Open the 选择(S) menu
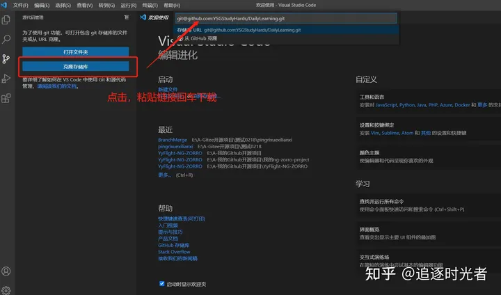The width and height of the screenshot is (501, 295). tap(63, 5)
